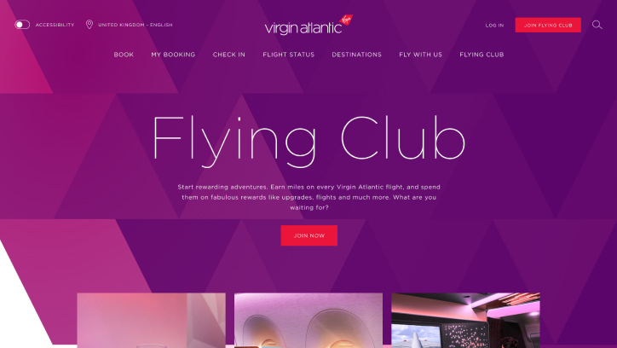Go home via Virgin Atlantic logo
617x348 pixels.
(308, 26)
